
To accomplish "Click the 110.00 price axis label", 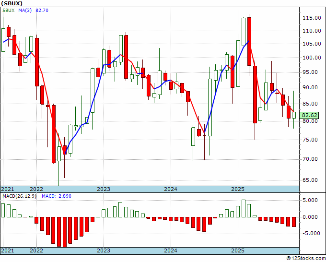I will point(311,31).
